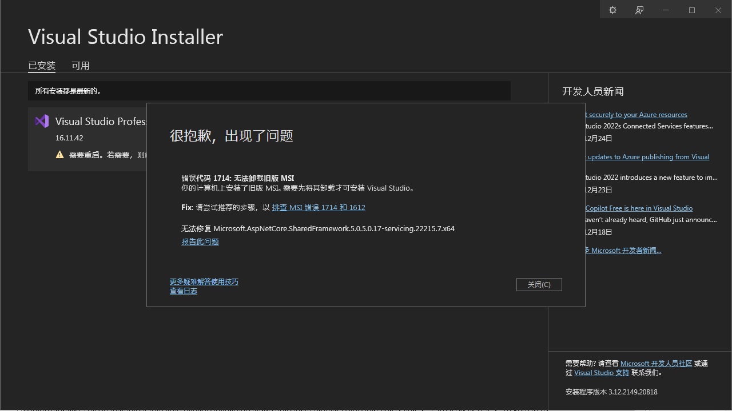Click the warning triangle beside 需要重启
The image size is (732, 411).
(60, 154)
